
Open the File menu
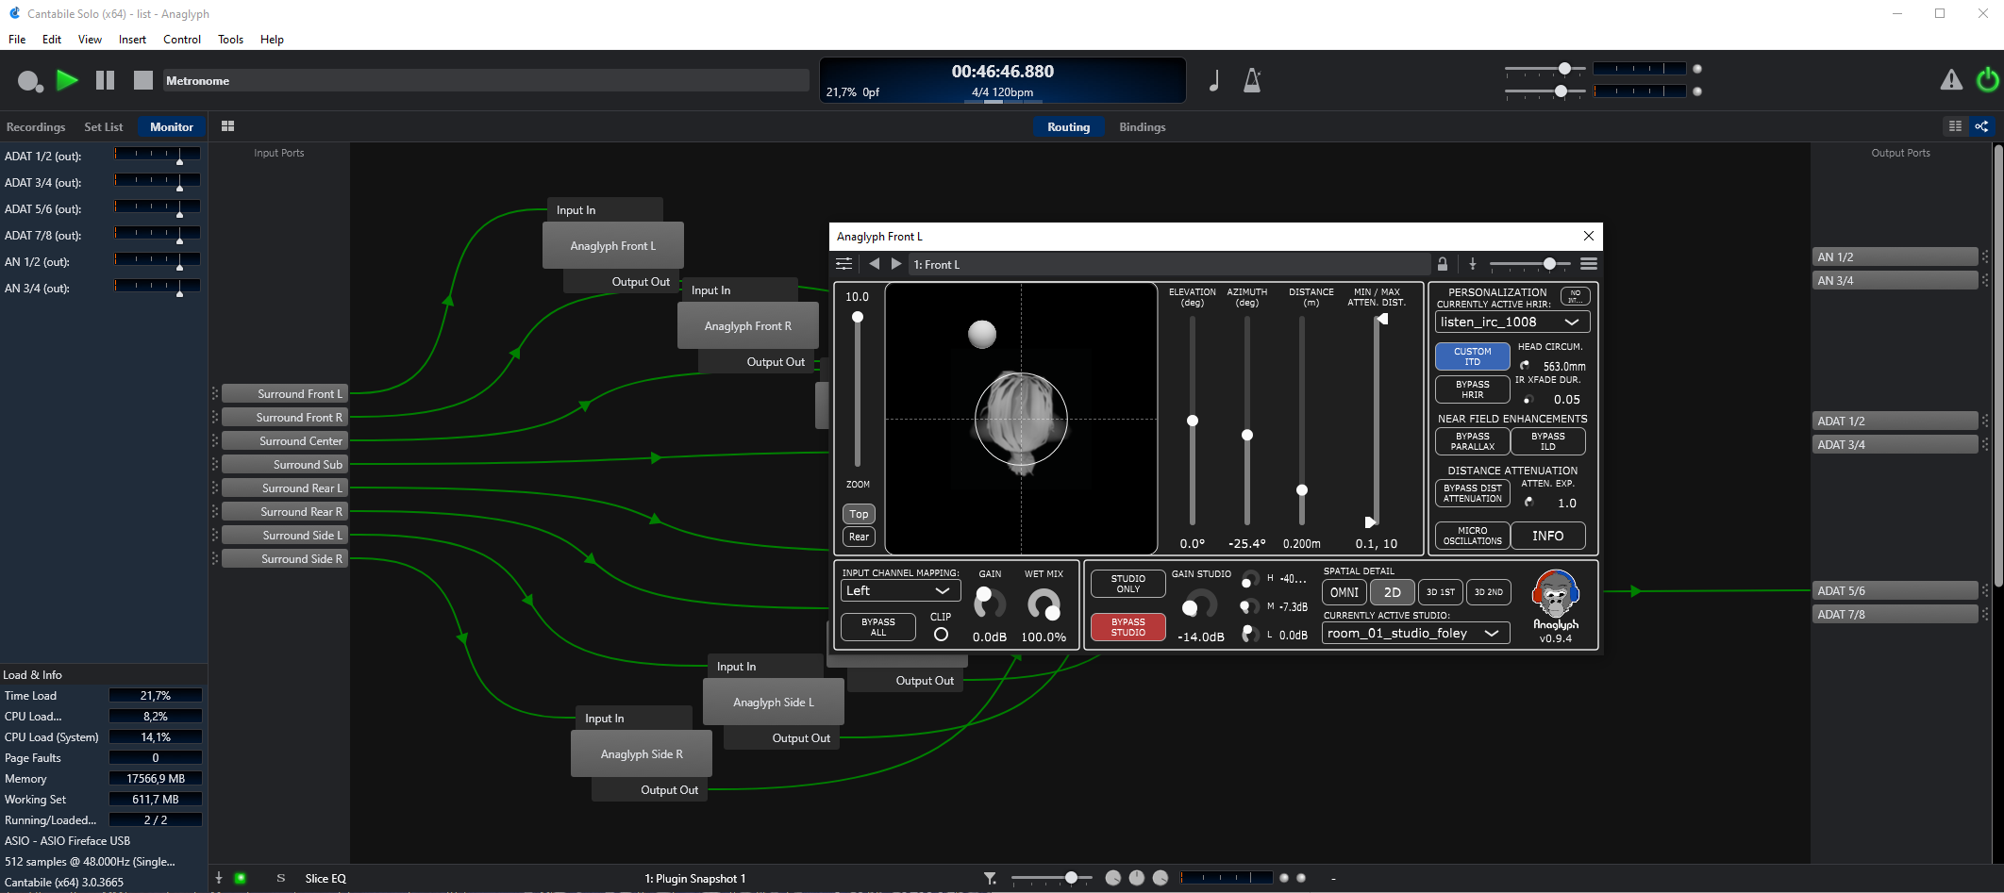pyautogui.click(x=17, y=40)
